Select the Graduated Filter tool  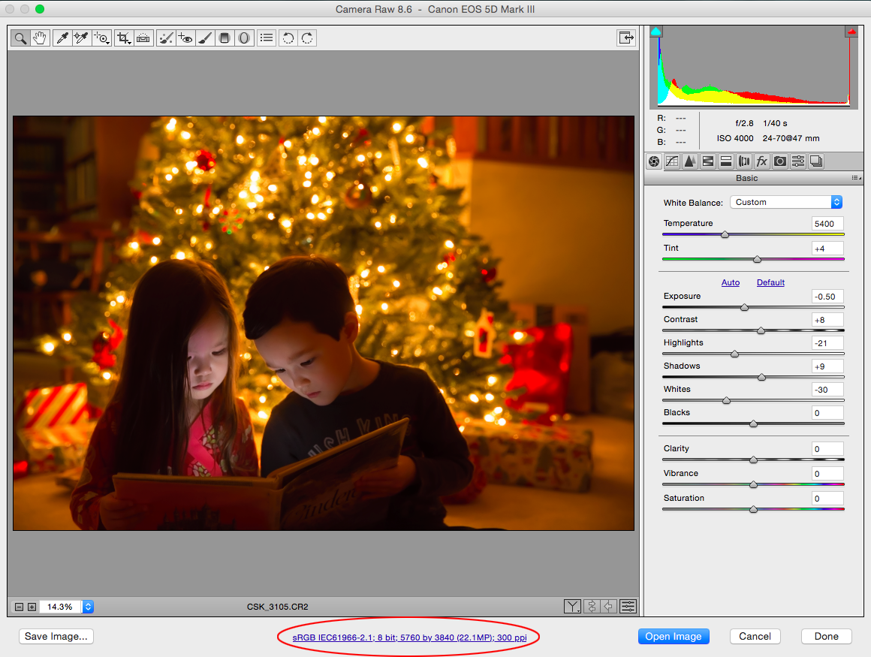tap(224, 38)
